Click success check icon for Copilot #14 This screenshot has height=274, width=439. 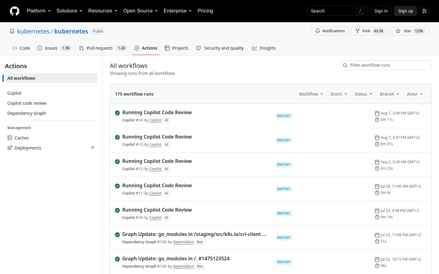click(117, 113)
